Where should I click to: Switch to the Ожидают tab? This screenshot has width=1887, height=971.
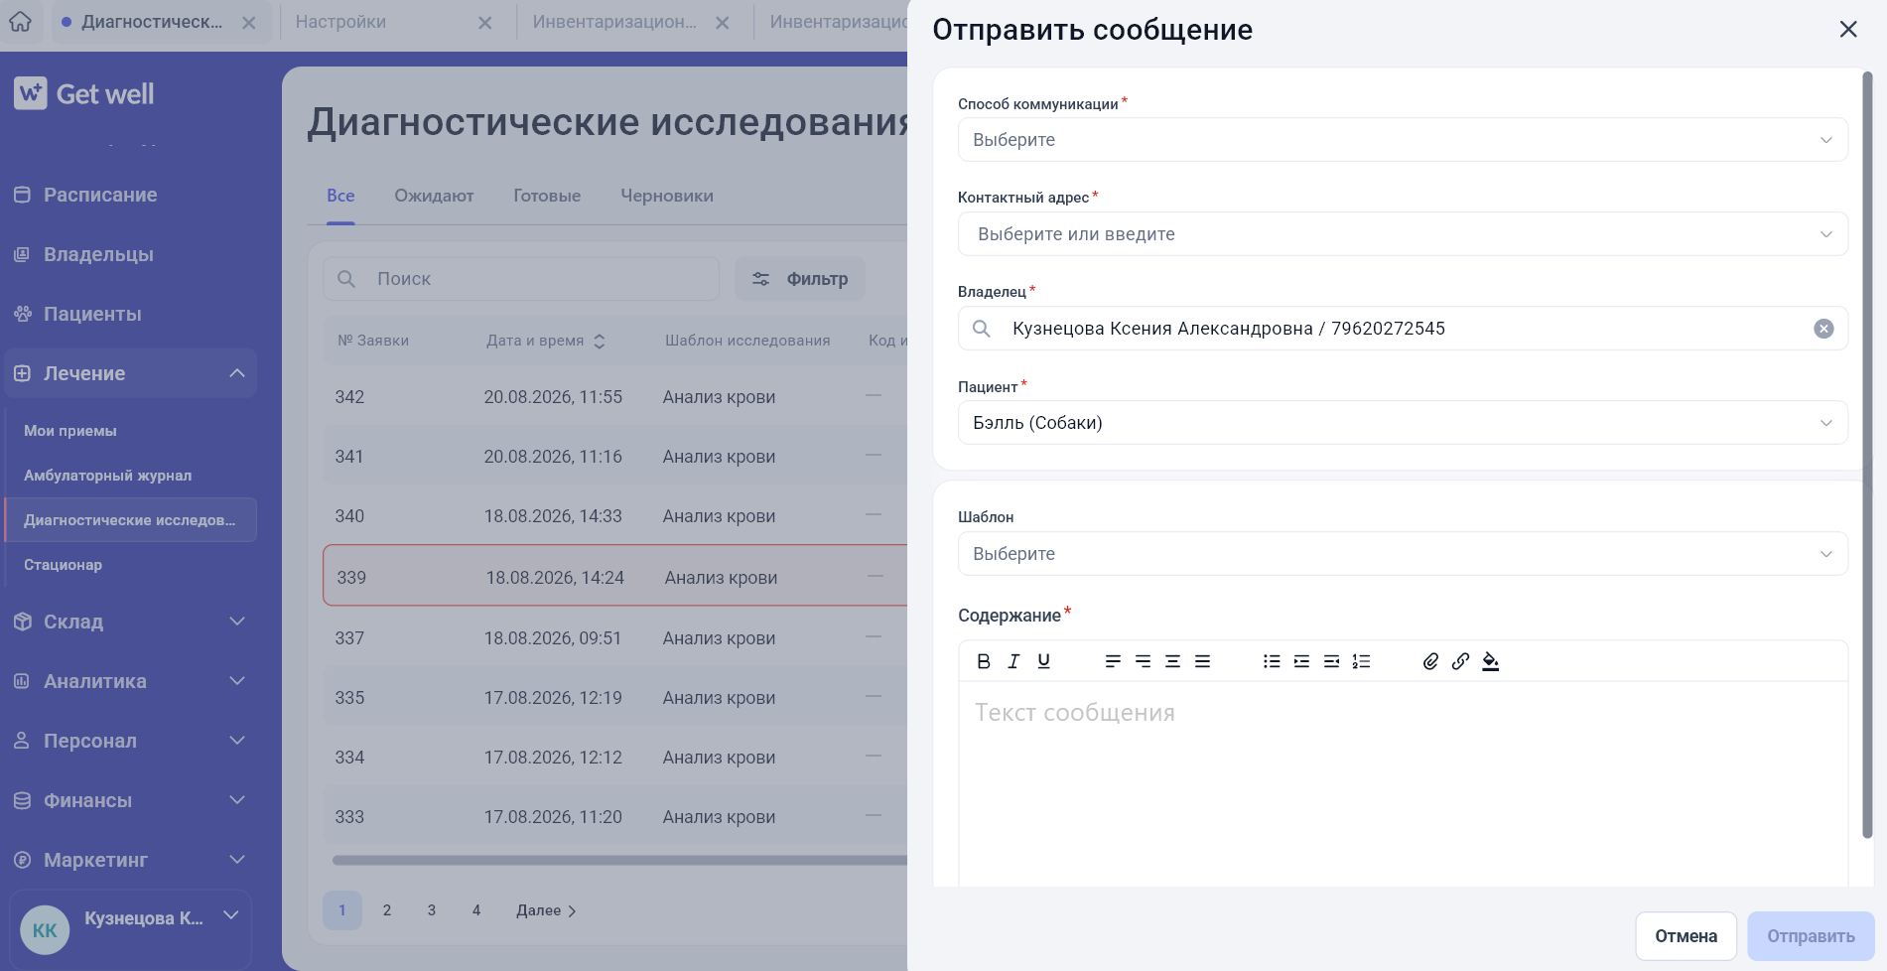click(434, 196)
